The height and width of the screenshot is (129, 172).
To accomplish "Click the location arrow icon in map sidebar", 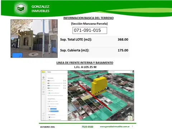I will click(43, 114).
